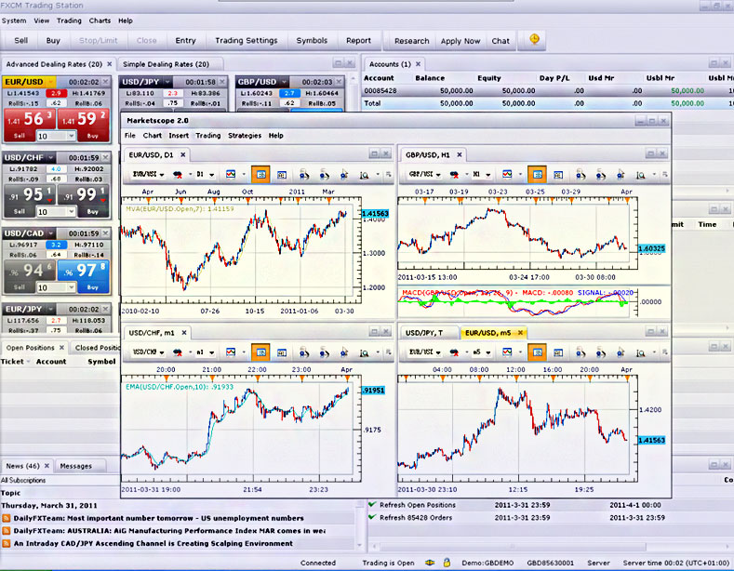Open the GBP/USD symbol dropdown in chart toolbar

[x=421, y=174]
